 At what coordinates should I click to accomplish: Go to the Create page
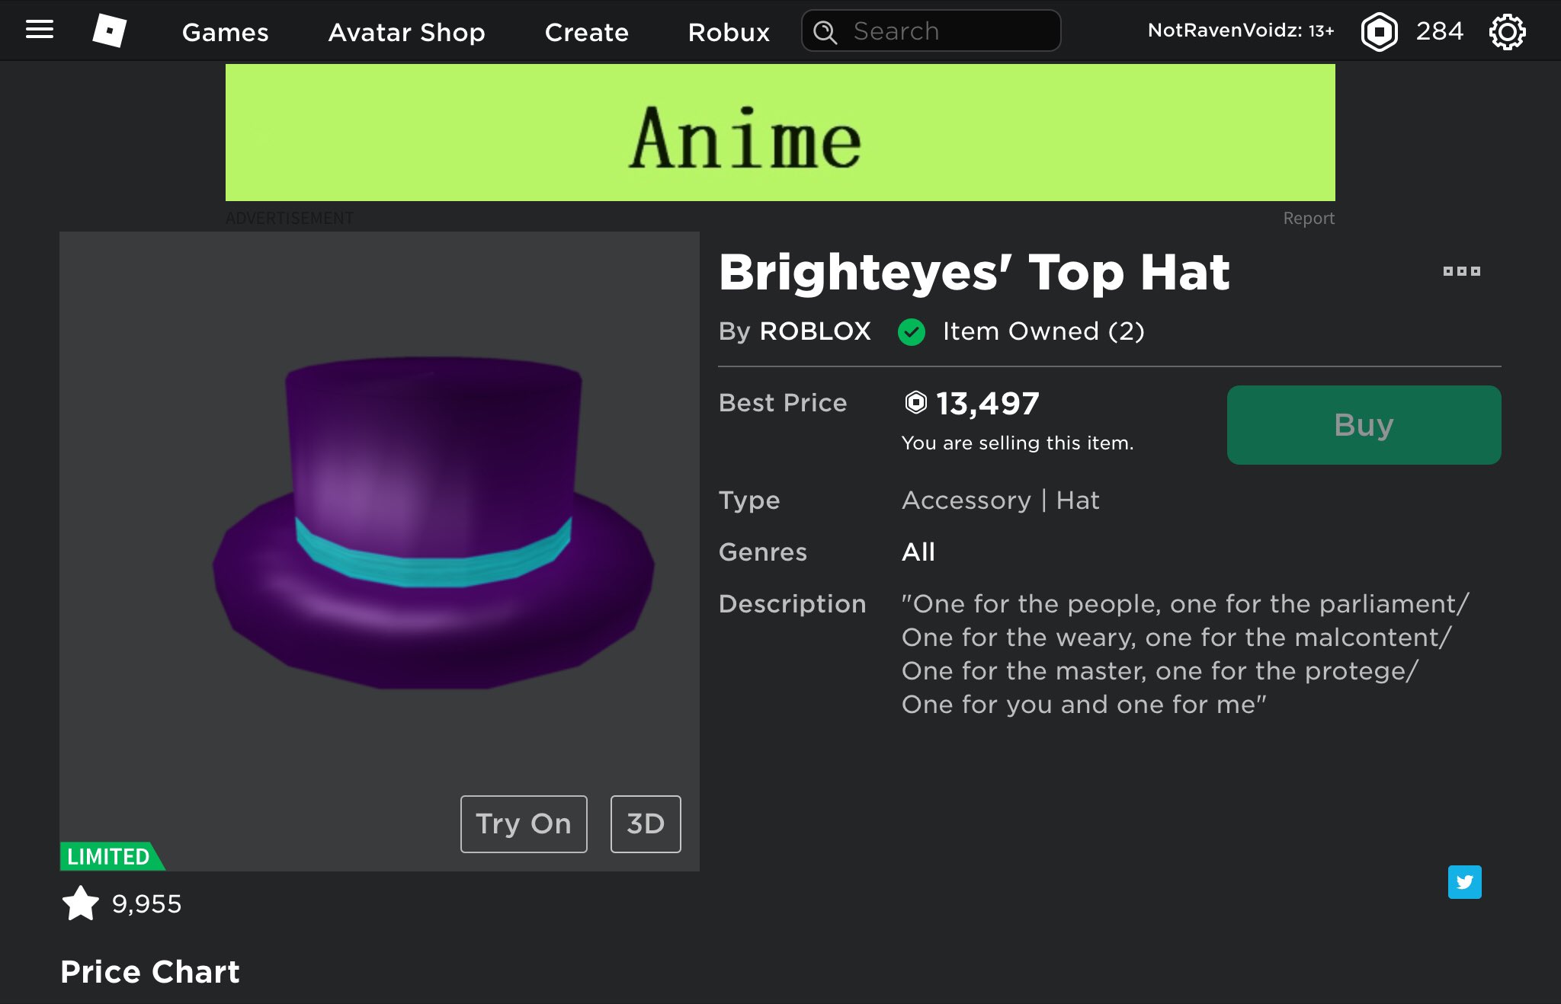(x=586, y=32)
